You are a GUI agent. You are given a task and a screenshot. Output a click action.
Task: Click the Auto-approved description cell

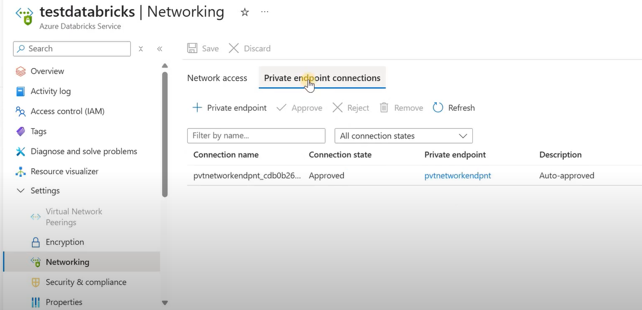(566, 176)
